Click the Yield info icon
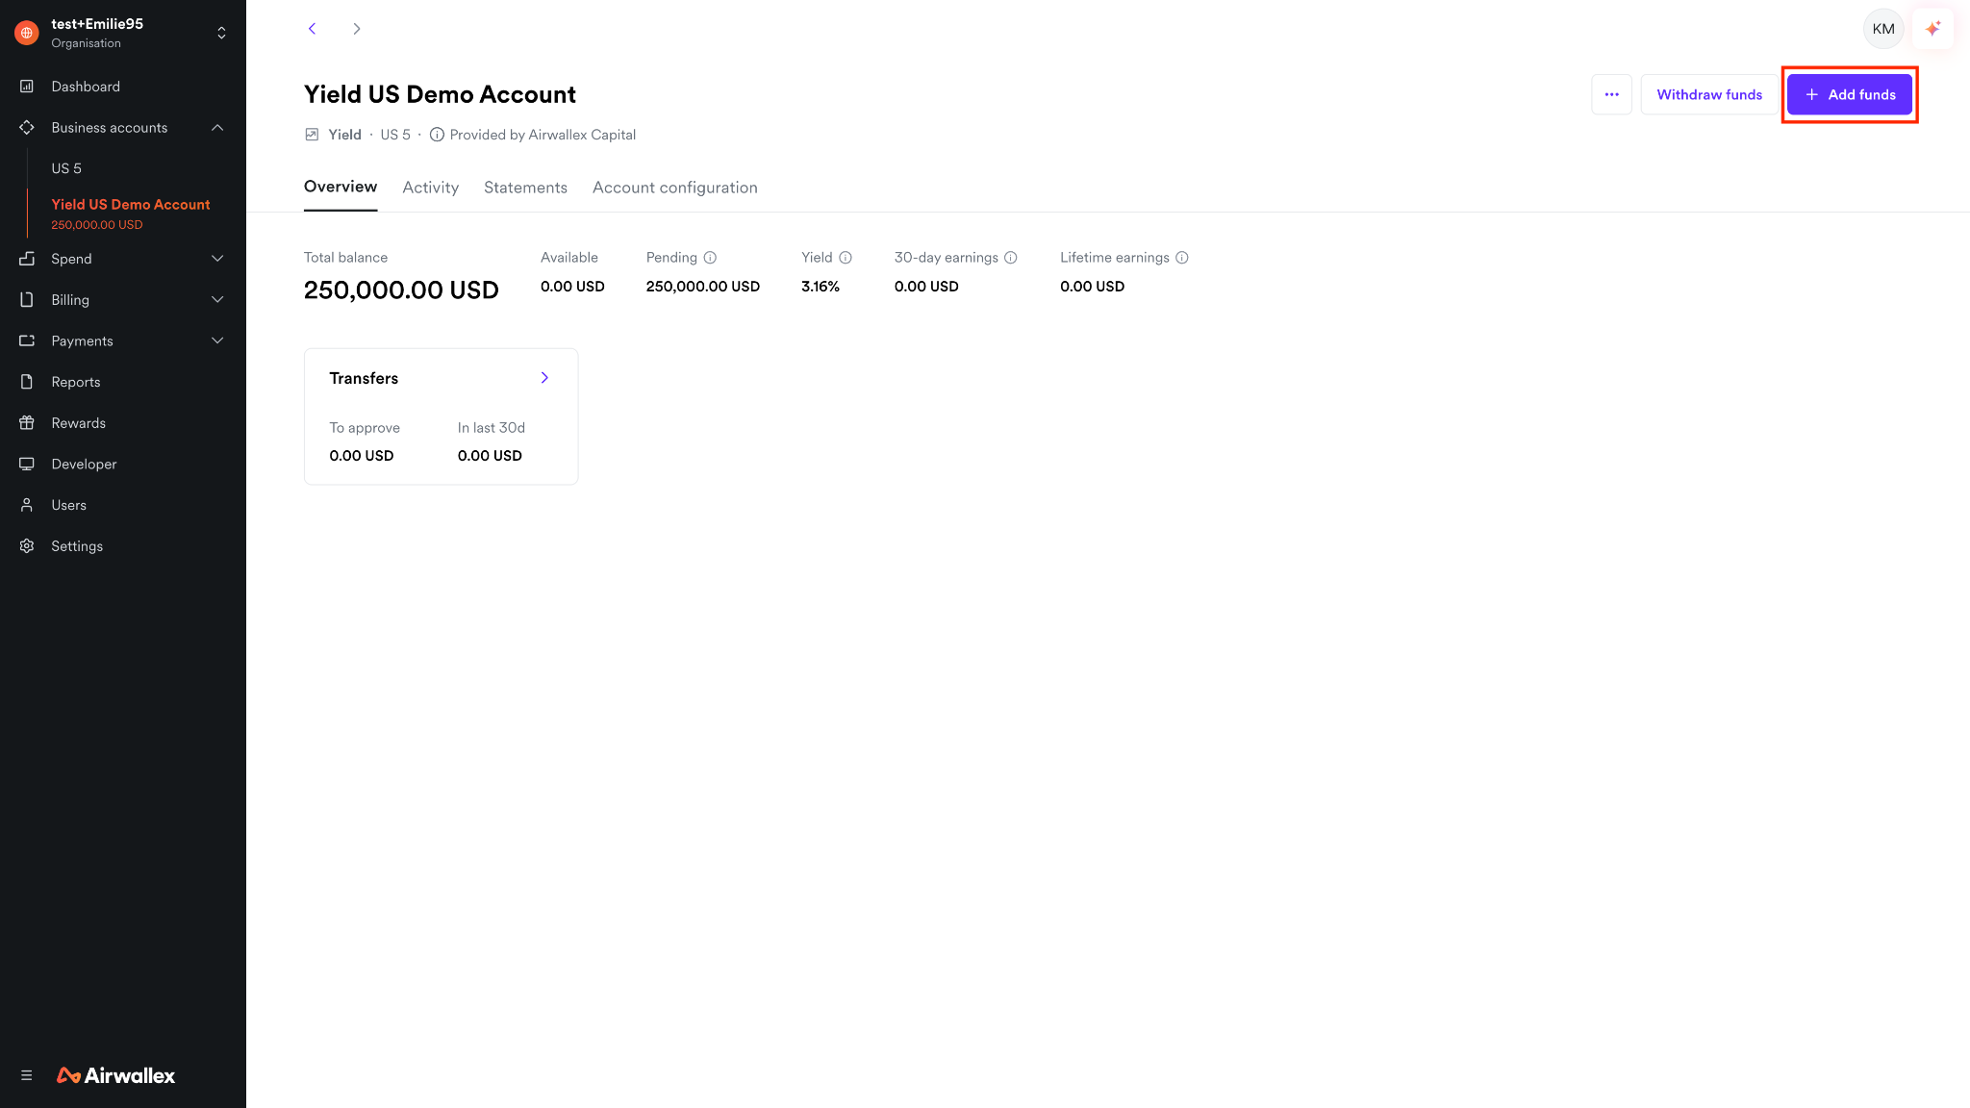This screenshot has height=1108, width=1970. click(x=846, y=258)
